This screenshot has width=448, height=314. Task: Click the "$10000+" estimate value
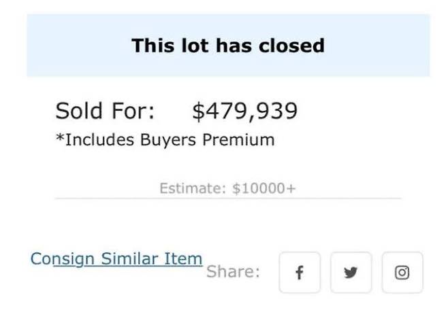pos(264,188)
